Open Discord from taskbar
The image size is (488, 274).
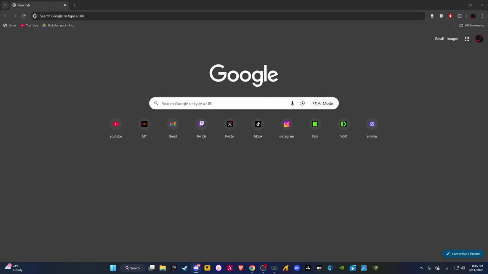196,268
